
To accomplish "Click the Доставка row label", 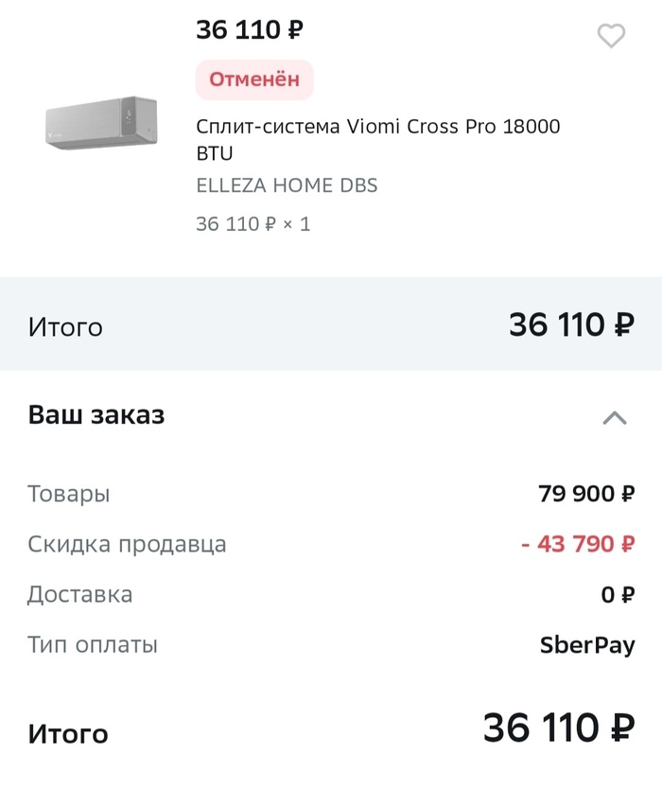I will click(79, 594).
